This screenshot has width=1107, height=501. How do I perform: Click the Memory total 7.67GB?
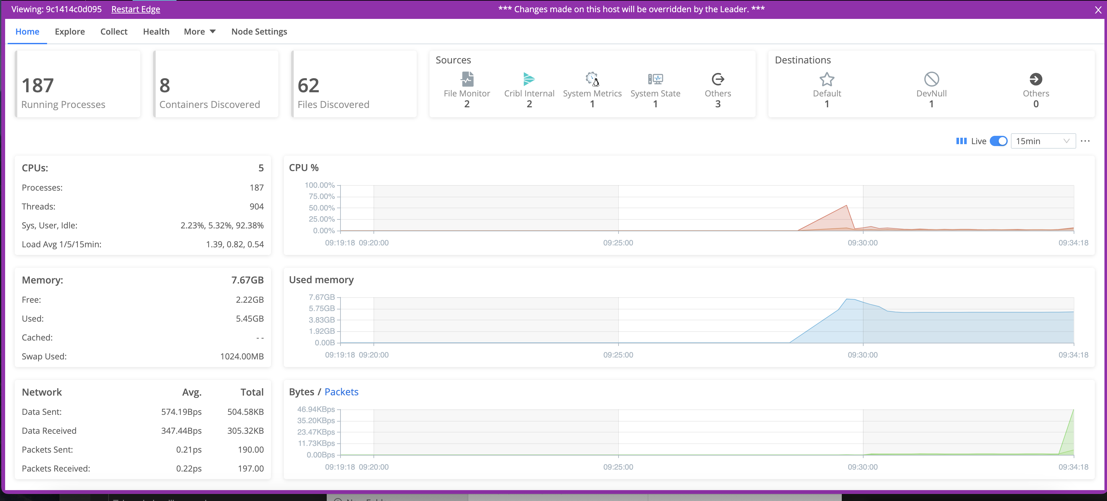click(x=248, y=280)
